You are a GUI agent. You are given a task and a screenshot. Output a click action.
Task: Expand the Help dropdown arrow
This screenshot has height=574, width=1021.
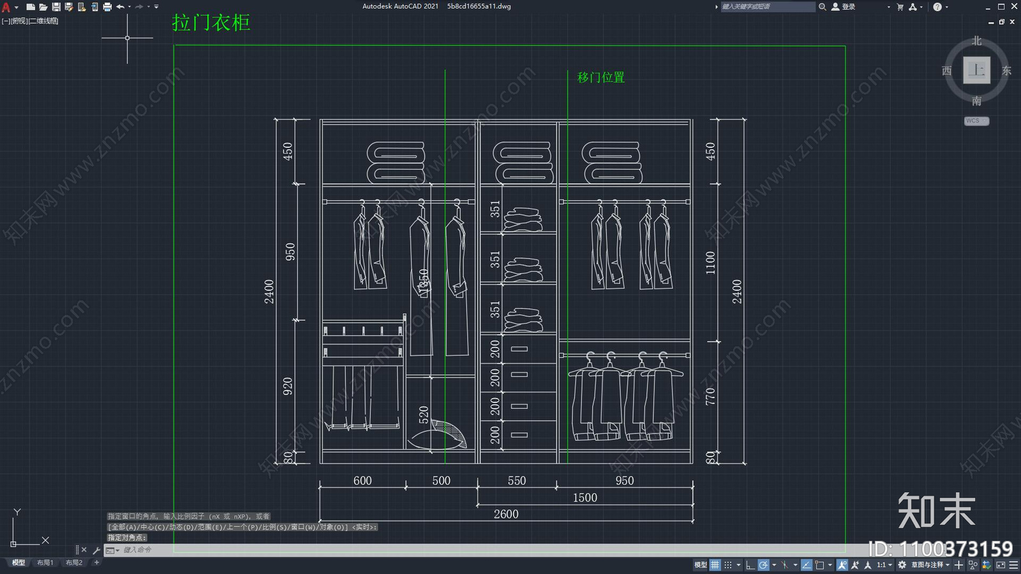[946, 7]
